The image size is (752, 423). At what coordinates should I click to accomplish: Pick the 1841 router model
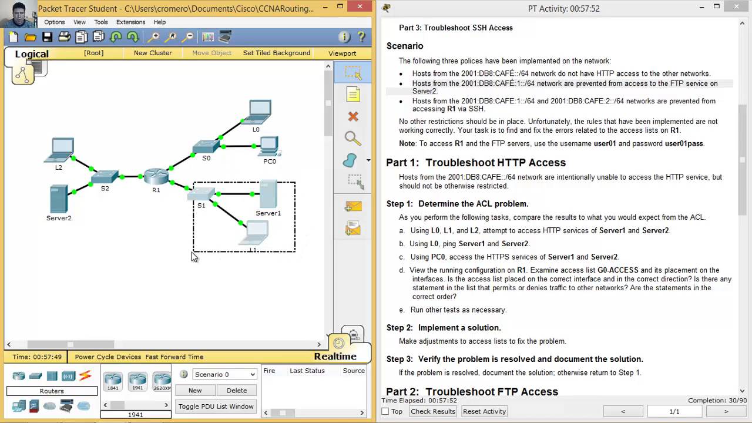[x=112, y=382]
